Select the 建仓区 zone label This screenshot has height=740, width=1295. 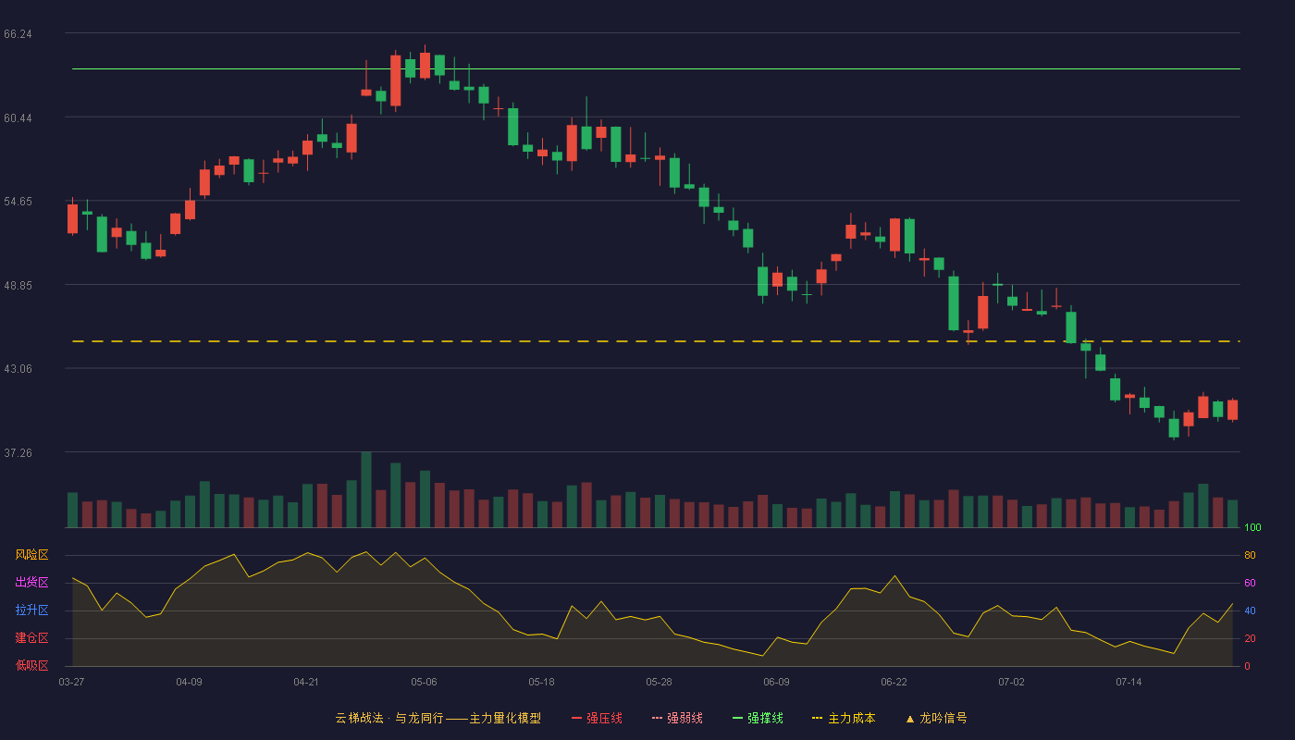coord(31,638)
